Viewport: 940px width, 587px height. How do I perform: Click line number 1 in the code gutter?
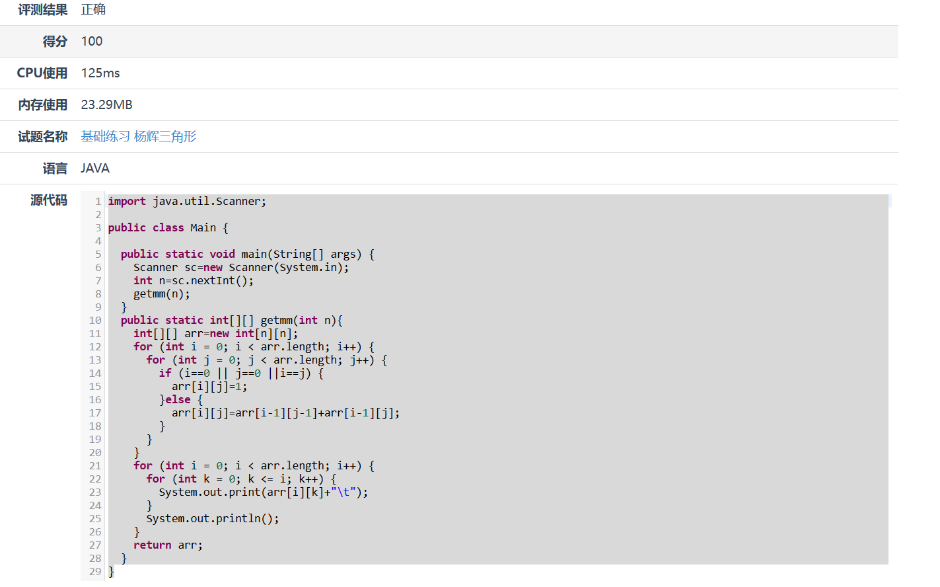tap(98, 202)
